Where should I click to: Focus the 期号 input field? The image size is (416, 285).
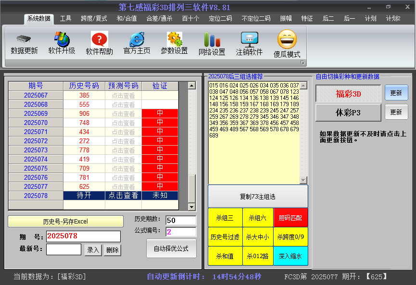(x=83, y=236)
